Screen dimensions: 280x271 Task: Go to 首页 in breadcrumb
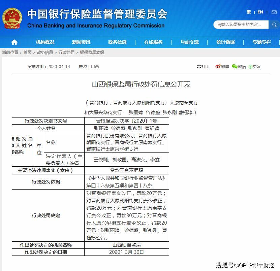27,53
